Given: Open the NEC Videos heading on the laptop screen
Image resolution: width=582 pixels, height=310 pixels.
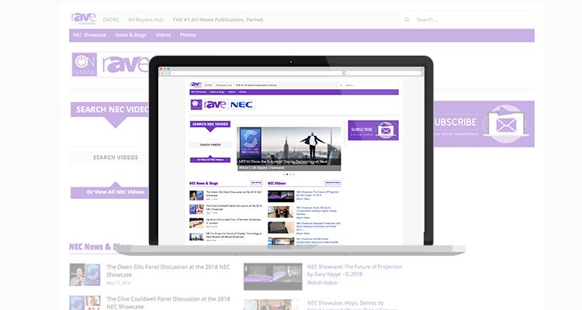Looking at the screenshot, I should (276, 183).
